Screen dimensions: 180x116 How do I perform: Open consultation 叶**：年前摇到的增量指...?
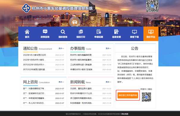click(35, 98)
